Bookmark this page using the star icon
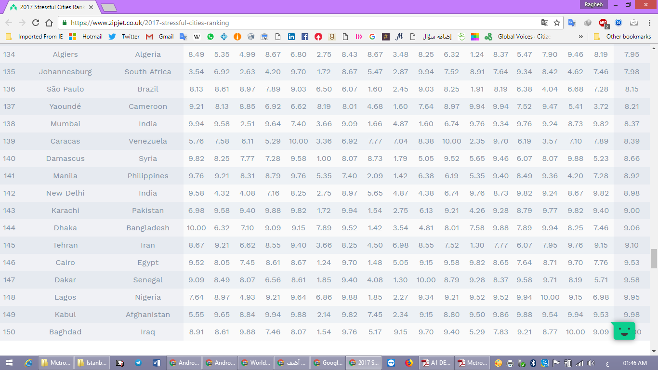Viewport: 658px width, 370px height. pyautogui.click(x=557, y=23)
